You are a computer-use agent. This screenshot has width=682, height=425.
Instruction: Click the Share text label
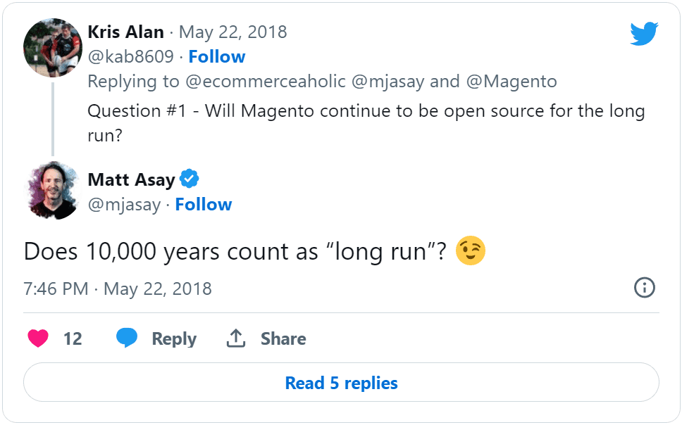(283, 338)
